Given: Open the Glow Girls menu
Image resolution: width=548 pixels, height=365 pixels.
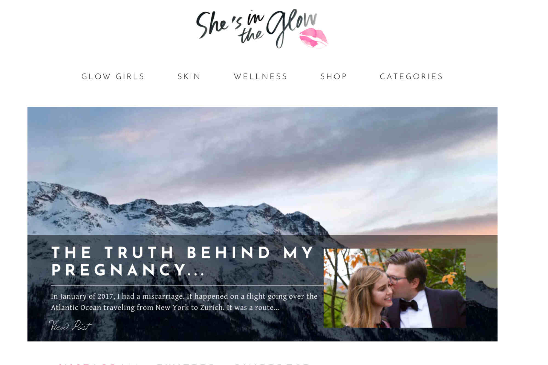Looking at the screenshot, I should click(113, 77).
